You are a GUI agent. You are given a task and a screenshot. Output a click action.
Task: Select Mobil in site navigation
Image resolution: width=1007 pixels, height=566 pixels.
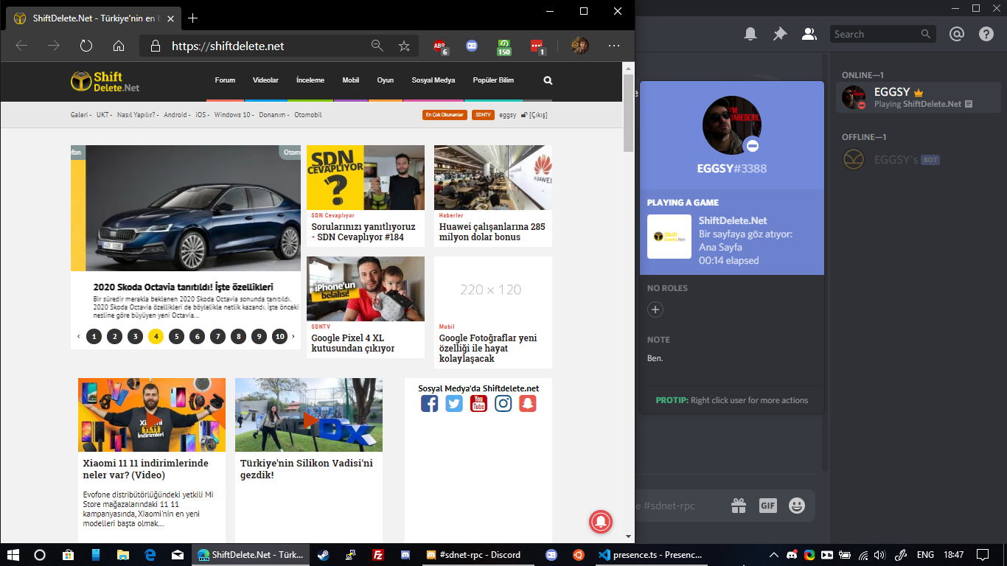351,80
